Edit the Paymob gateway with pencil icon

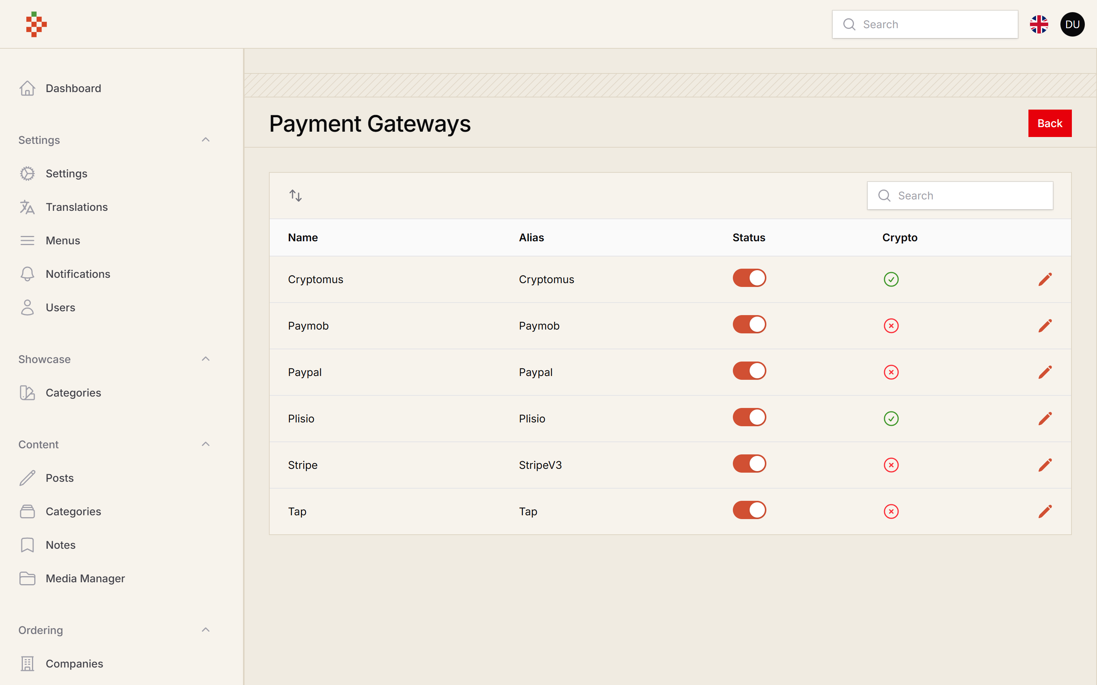[1045, 326]
